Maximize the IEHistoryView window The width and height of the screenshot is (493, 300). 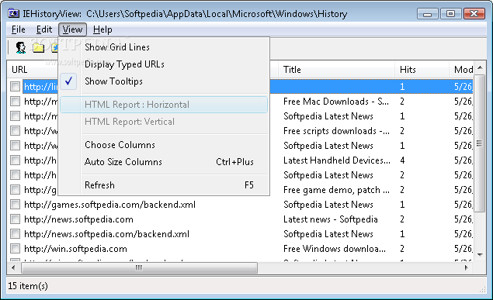click(450, 14)
